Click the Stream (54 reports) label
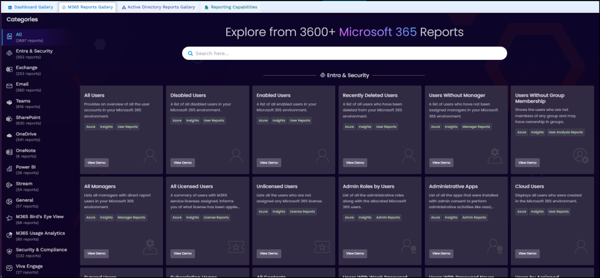Screen dimensions: 600x278 click(x=27, y=186)
